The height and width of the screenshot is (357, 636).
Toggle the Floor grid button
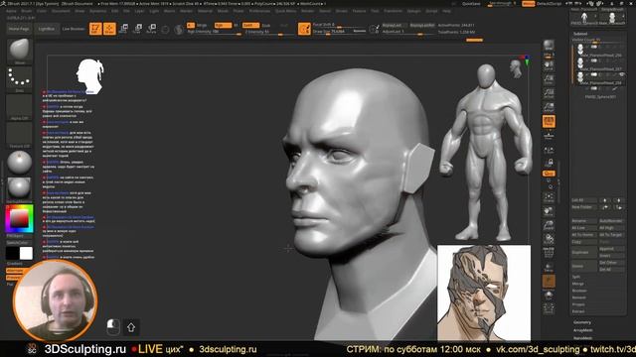tap(549, 135)
